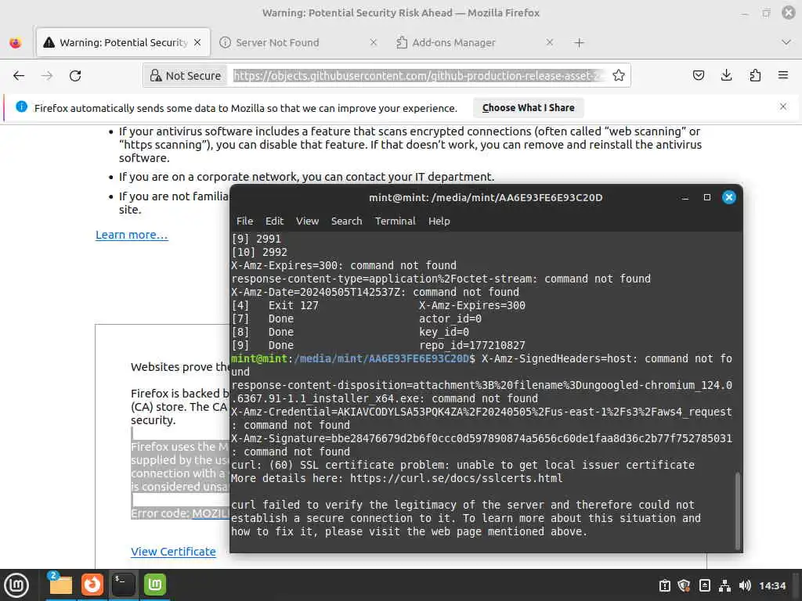Follow the Learn more… link
This screenshot has width=802, height=601.
(132, 235)
